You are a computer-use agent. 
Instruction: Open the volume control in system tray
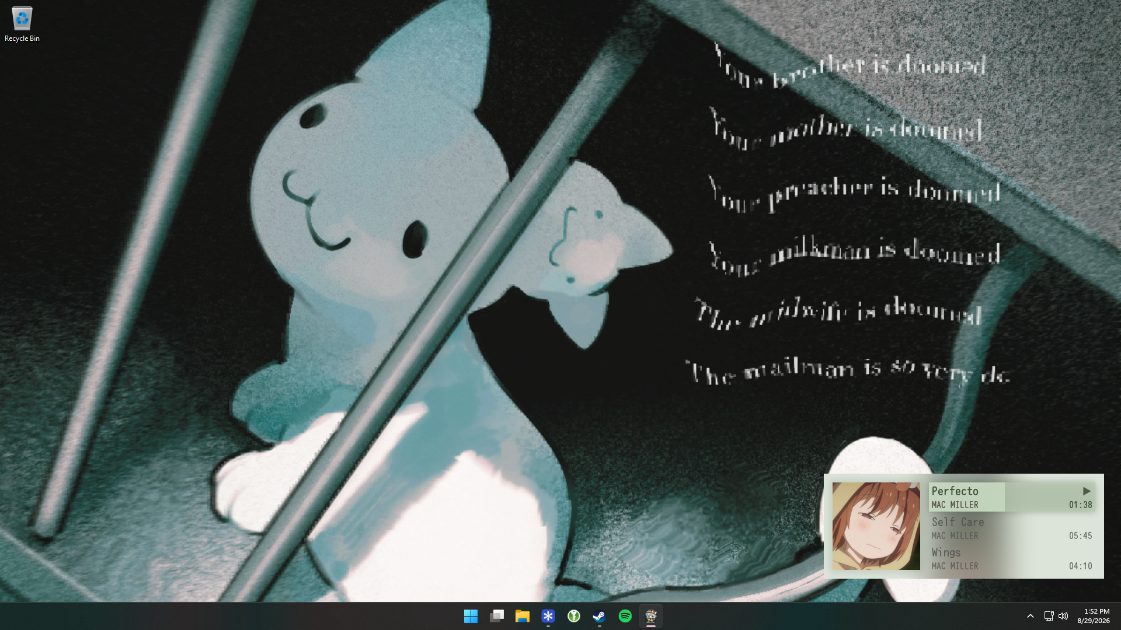1063,616
